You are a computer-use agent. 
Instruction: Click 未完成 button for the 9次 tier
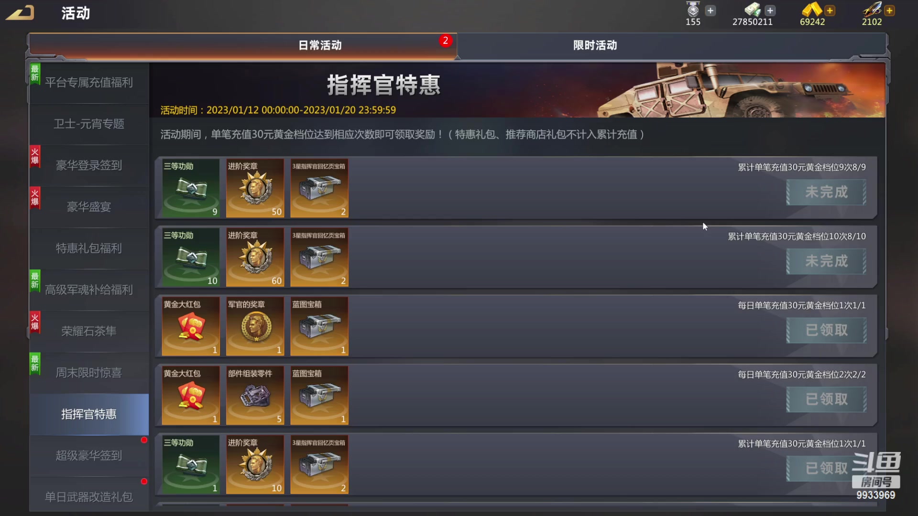(x=826, y=192)
